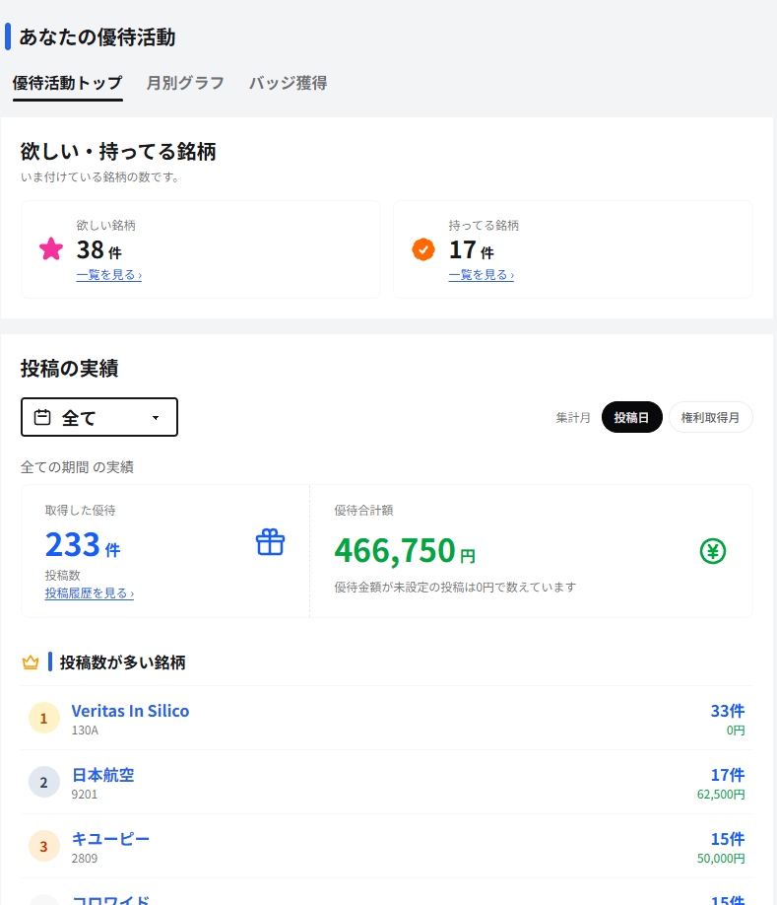Click the 集計月 label
777x905 pixels.
tap(573, 417)
